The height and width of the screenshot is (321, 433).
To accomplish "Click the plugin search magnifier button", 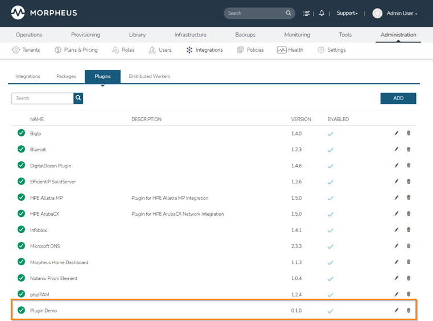I will (x=78, y=98).
